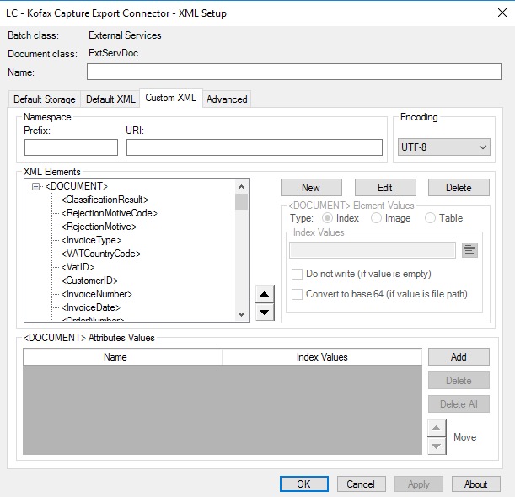Click the namespace URI input field
The height and width of the screenshot is (497, 515).
[255, 147]
